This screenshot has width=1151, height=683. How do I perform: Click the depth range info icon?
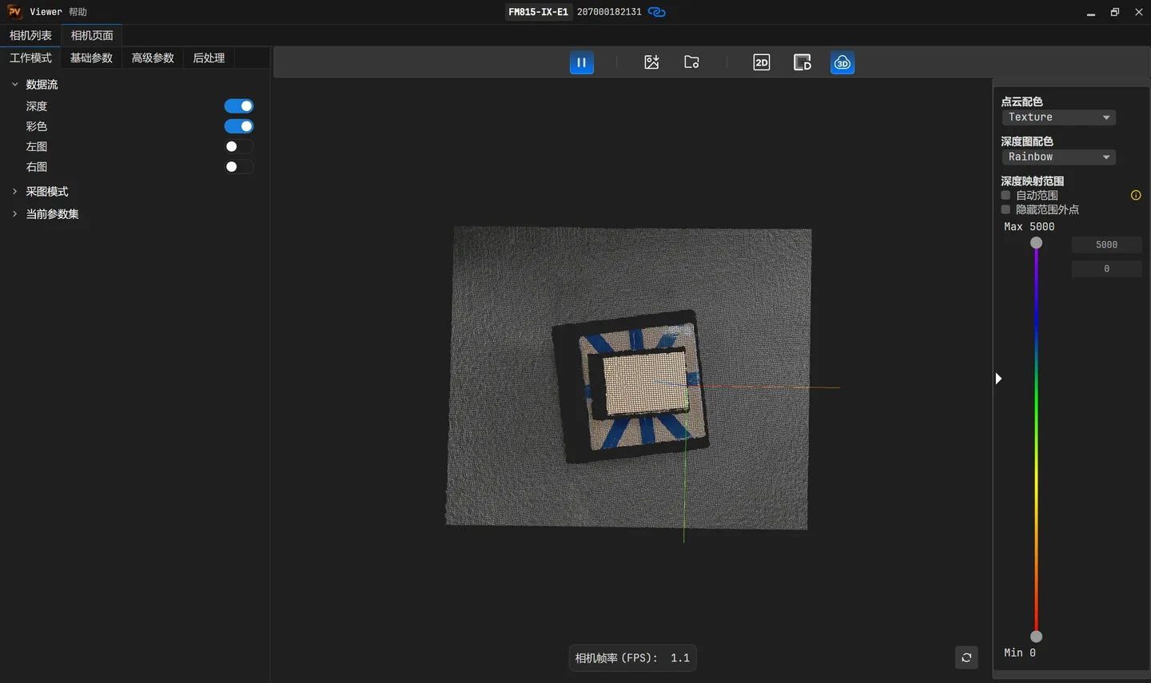1136,195
